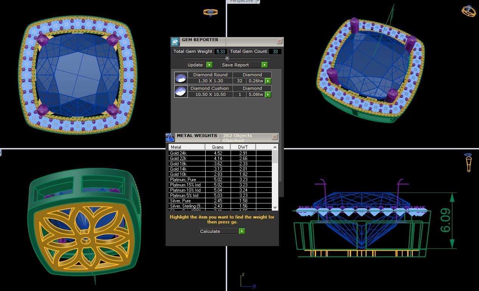Click the DWT column header
Image resolution: width=479 pixels, height=291 pixels.
tap(243, 147)
